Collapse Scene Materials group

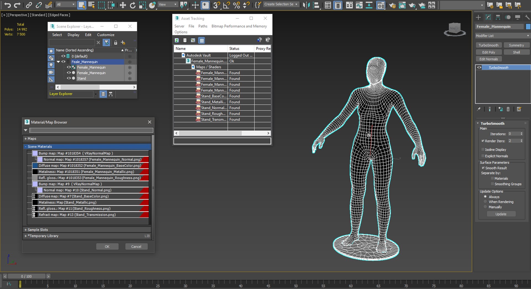click(25, 147)
